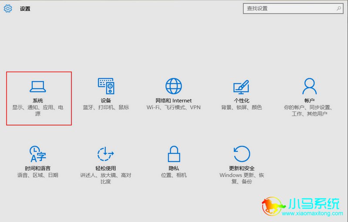Screen dimensions: 348x222
Task: Click the 设置 window title
Action: (25, 9)
